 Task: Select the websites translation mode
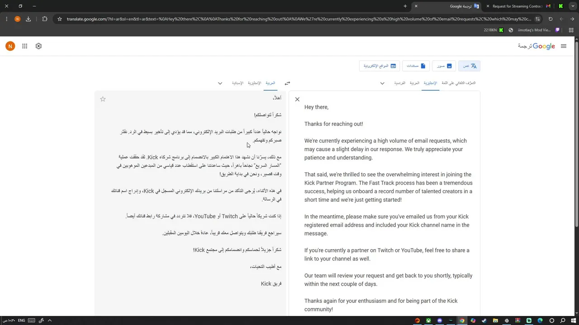(x=380, y=66)
